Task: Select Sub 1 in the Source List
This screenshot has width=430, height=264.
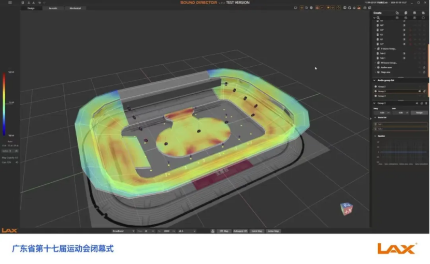Action: pos(401,124)
